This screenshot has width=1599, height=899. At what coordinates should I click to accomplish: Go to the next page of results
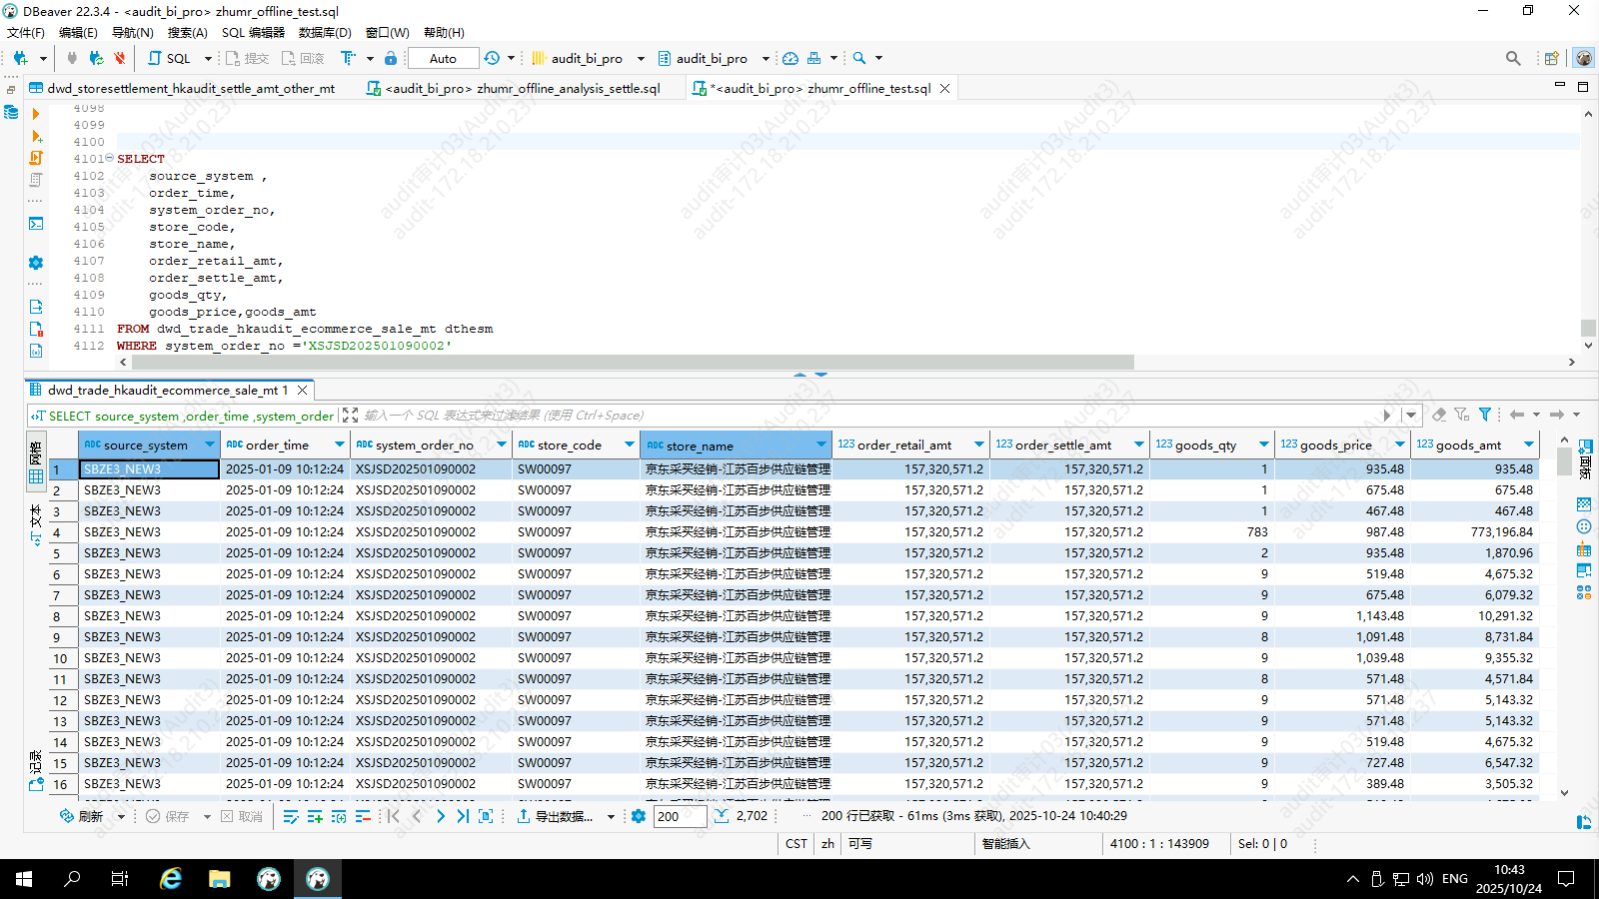tap(440, 817)
